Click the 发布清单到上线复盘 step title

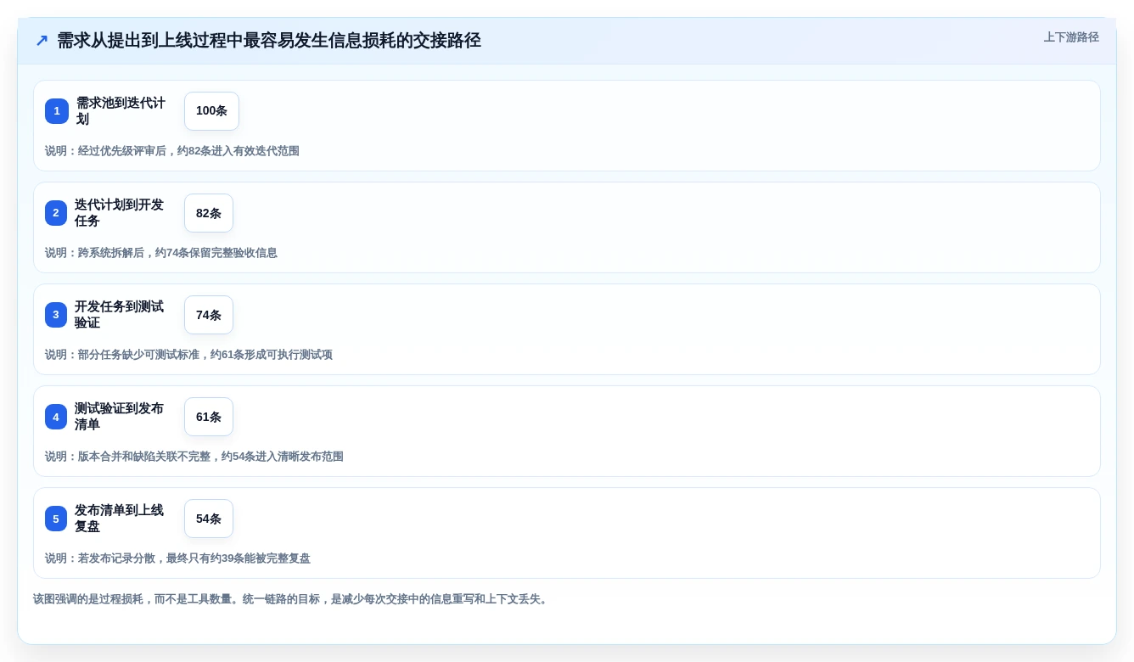(120, 519)
